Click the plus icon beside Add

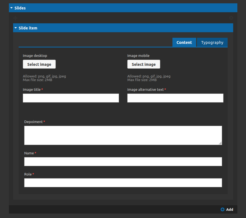pos(223,209)
